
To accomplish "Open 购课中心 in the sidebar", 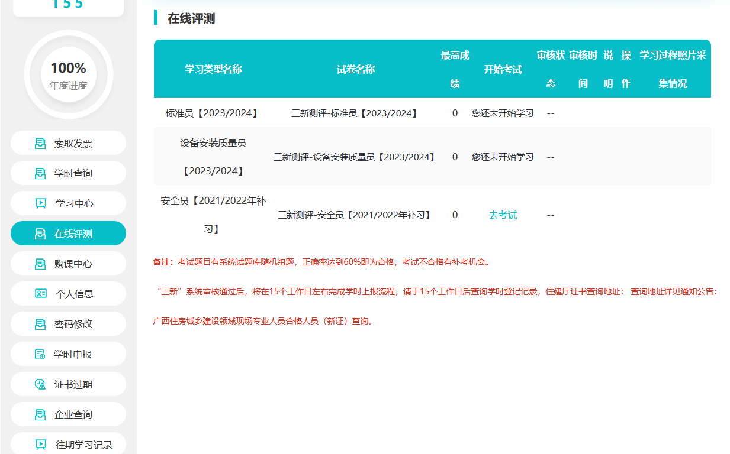I will click(68, 264).
